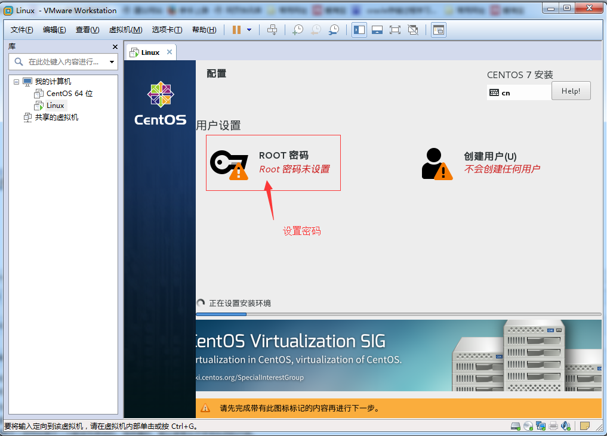Screen dimensions: 607x436
Task: Click the user creation person icon
Action: pos(437,164)
